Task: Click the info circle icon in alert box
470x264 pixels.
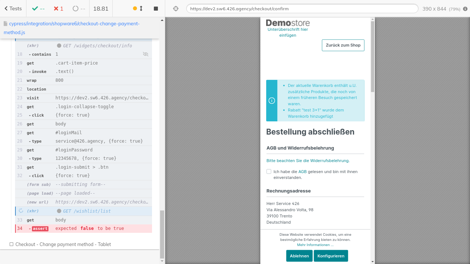Action: click(272, 100)
